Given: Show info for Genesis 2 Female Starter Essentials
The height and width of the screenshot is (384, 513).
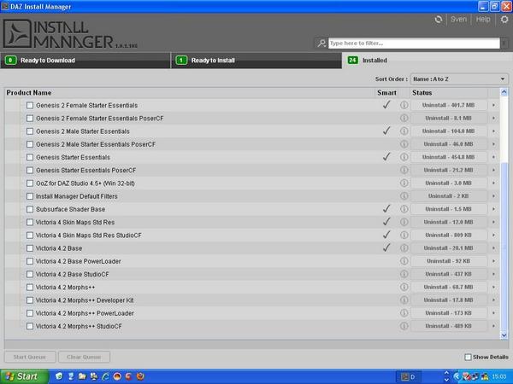Looking at the screenshot, I should pos(404,105).
